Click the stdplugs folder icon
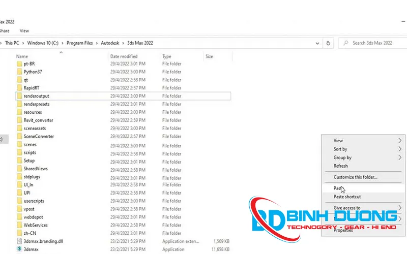407x254 pixels. click(19, 176)
